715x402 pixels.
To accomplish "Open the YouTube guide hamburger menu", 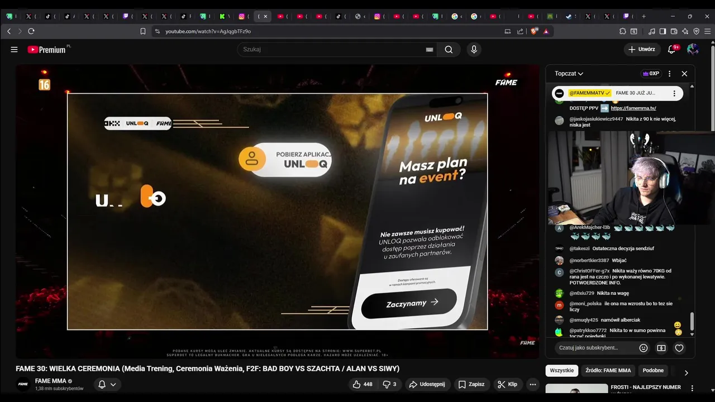I will point(14,49).
